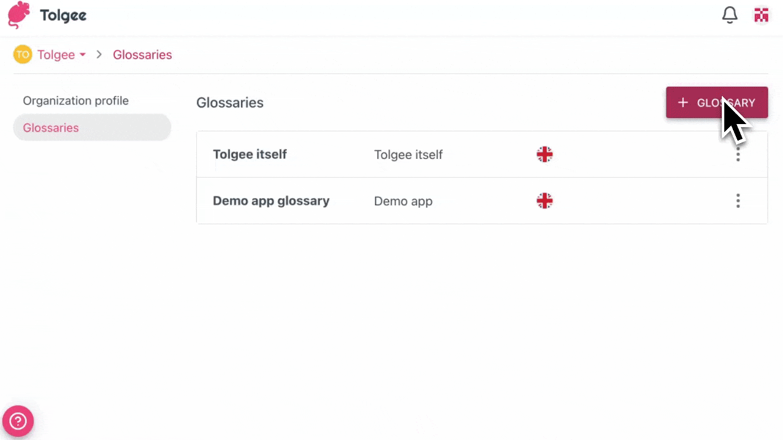Click the TO organization avatar in breadcrumb
This screenshot has width=783, height=440.
coord(22,54)
